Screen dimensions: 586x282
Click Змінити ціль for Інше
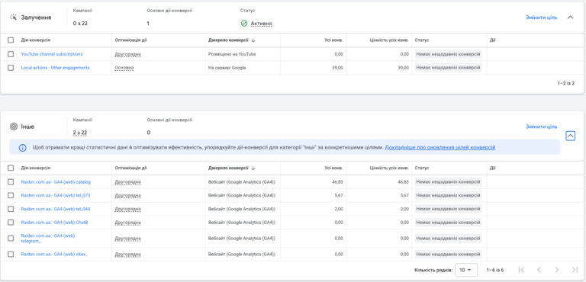[x=541, y=127]
